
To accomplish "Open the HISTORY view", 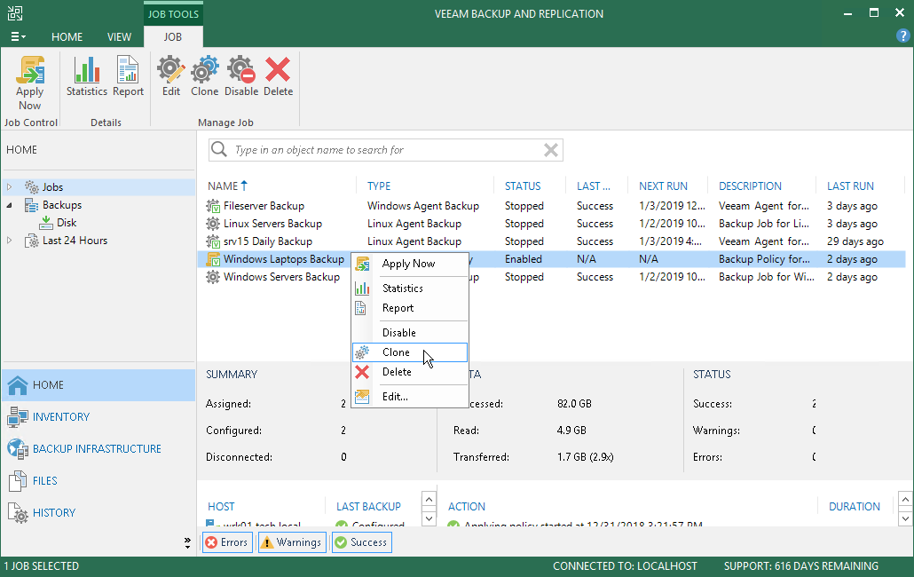I will point(54,513).
